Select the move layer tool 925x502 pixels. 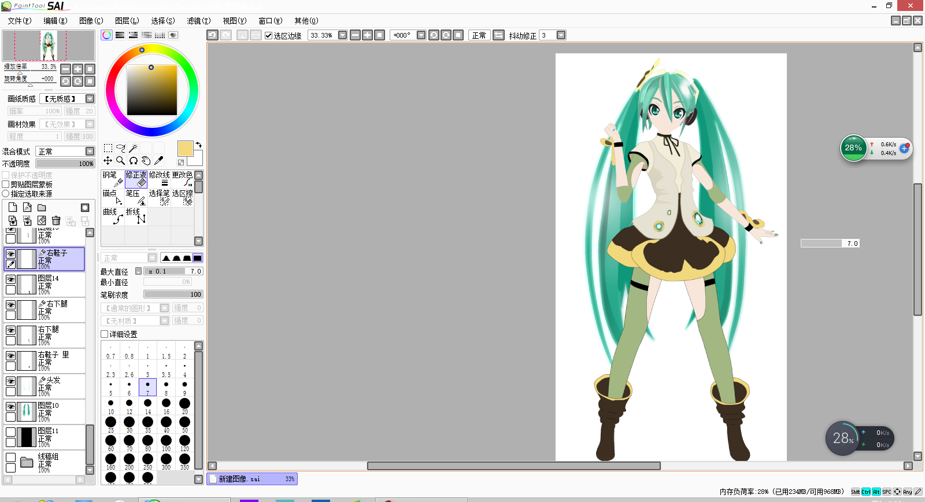[108, 160]
